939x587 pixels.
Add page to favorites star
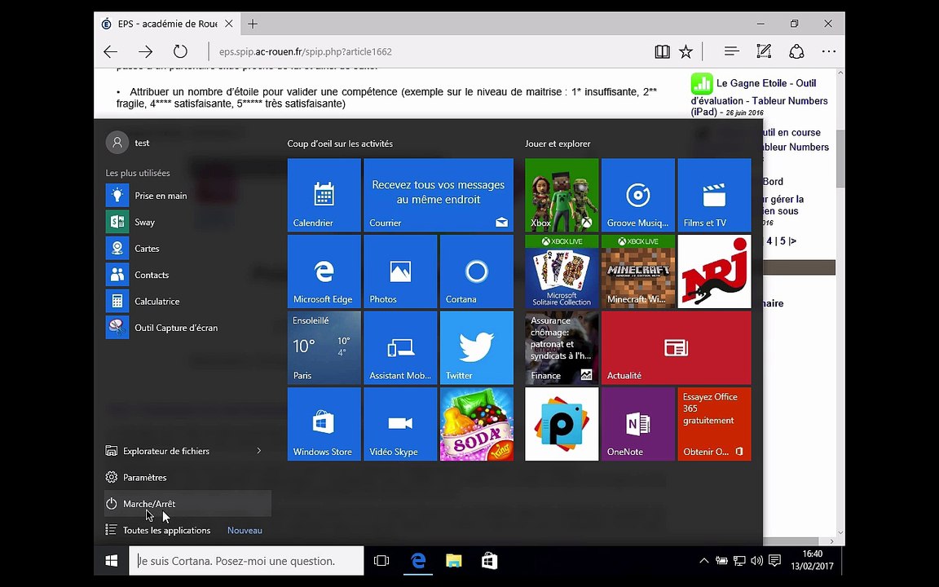coord(686,51)
